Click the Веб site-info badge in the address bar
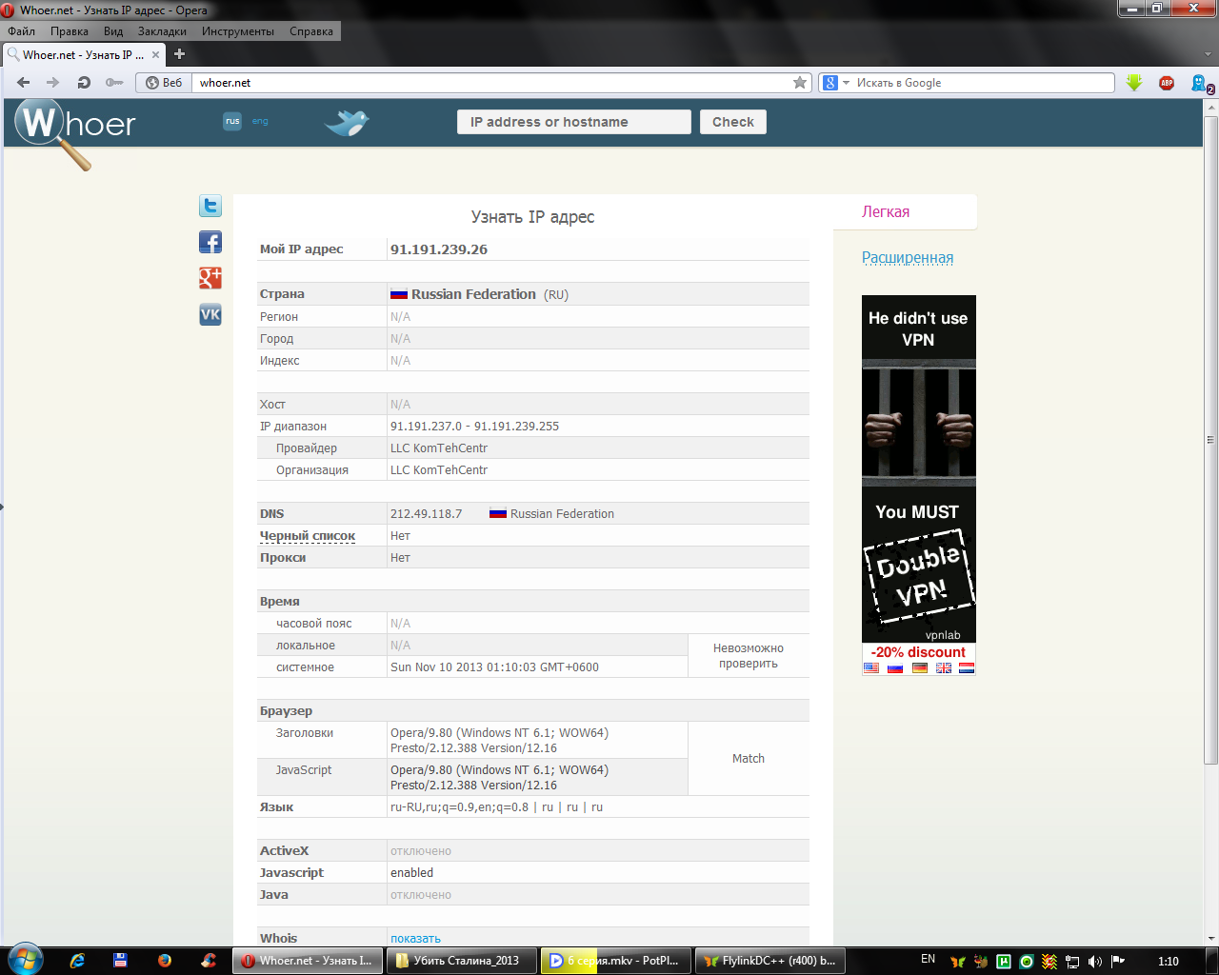The height and width of the screenshot is (975, 1219). [x=164, y=83]
